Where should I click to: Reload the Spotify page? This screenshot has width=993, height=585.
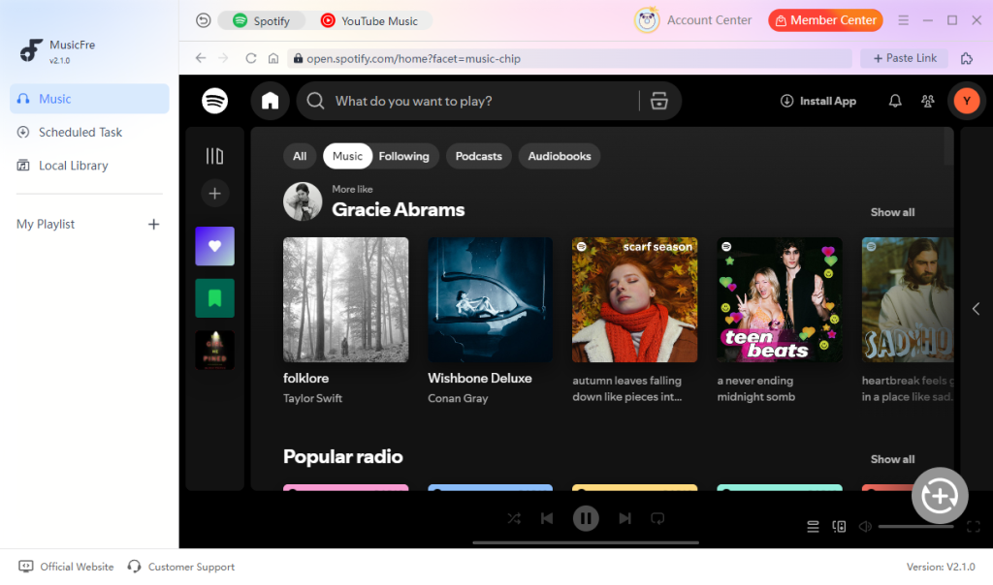click(x=251, y=58)
